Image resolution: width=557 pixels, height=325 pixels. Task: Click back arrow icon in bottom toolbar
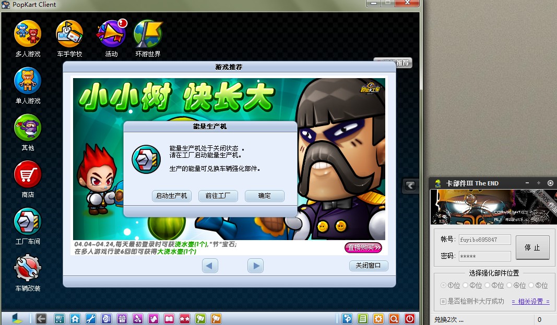tap(41, 319)
